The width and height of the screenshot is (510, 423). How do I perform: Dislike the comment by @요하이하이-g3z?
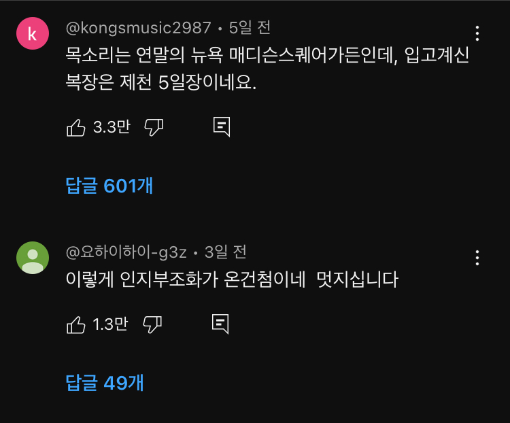pos(152,324)
